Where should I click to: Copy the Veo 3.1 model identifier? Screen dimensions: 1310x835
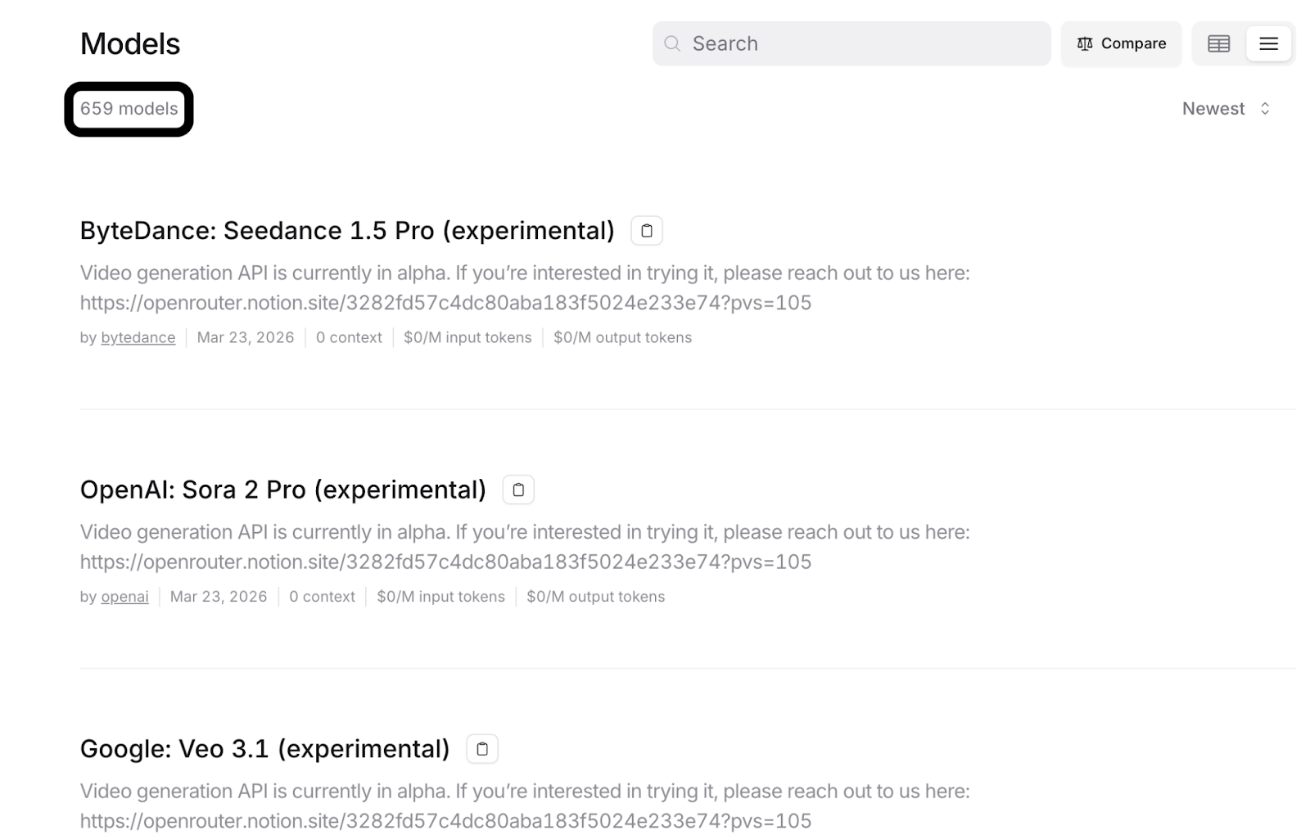click(x=482, y=747)
